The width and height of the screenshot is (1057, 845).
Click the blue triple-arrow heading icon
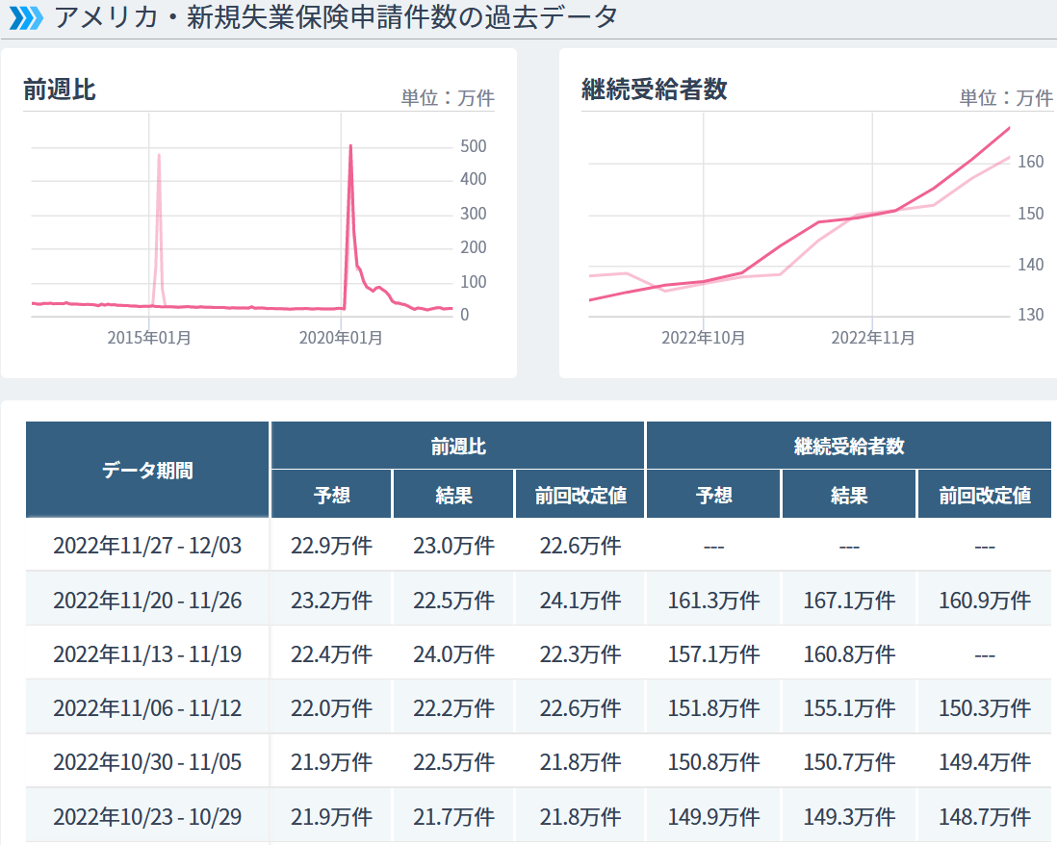pyautogui.click(x=26, y=18)
